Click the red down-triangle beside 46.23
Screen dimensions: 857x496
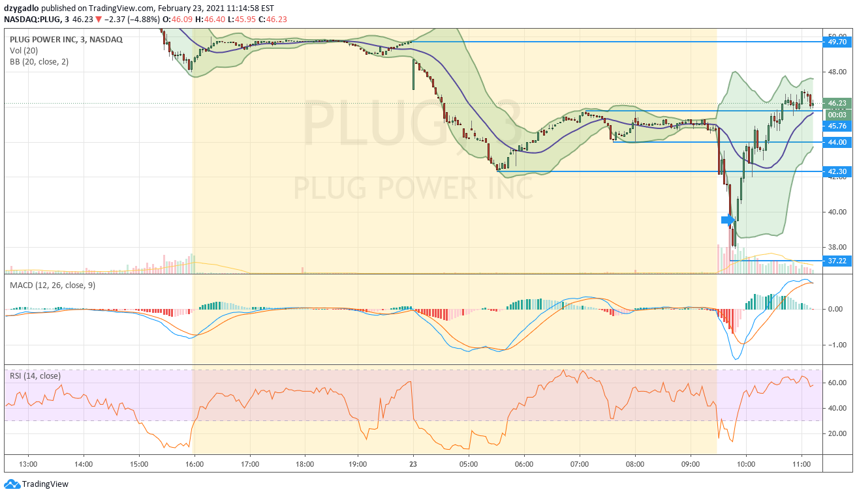[99, 20]
